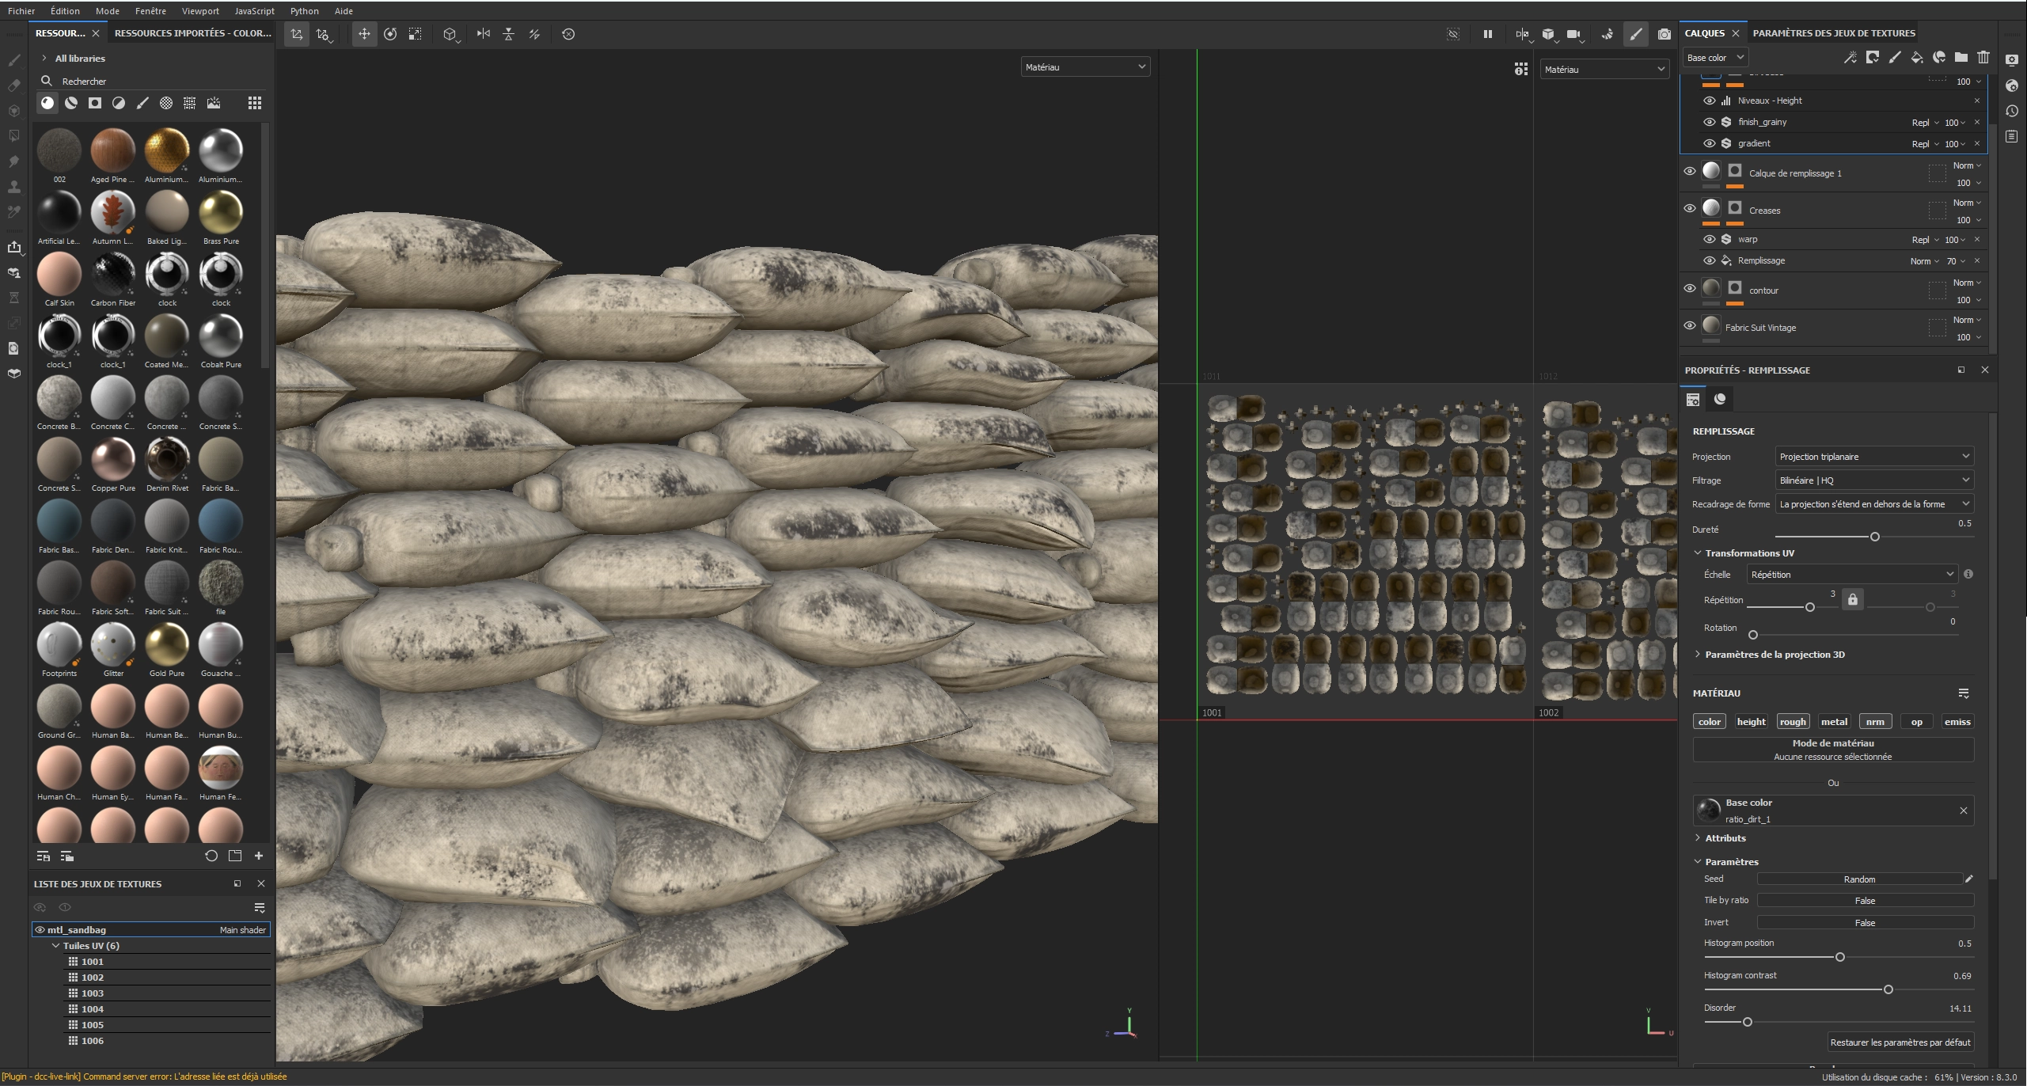The width and height of the screenshot is (2027, 1086).
Task: Click Restaurer les paramètres par défaut
Action: [x=1899, y=1042]
